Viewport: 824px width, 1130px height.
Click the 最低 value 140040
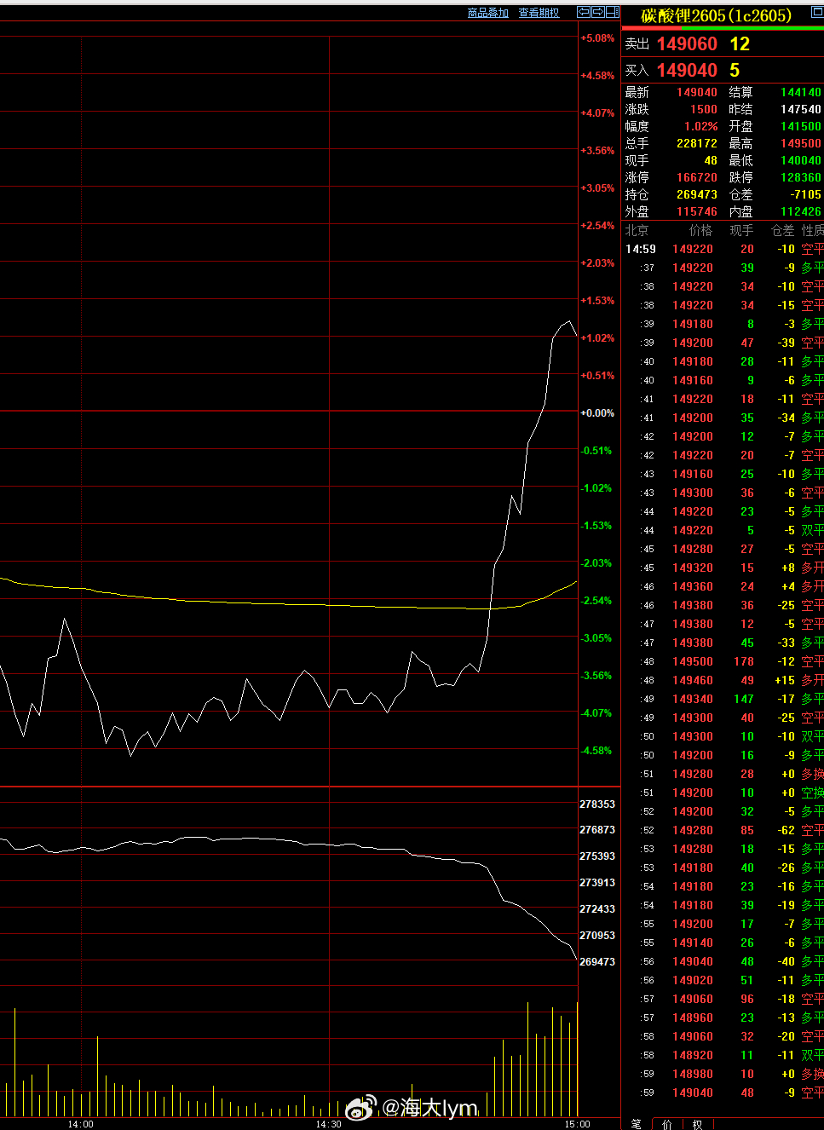(801, 160)
